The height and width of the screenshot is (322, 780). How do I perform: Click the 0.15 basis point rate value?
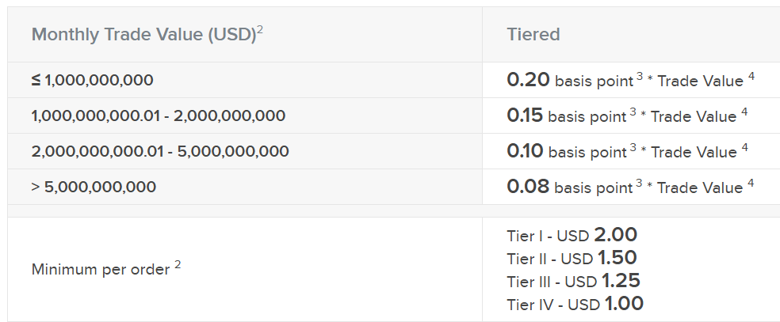(x=525, y=116)
